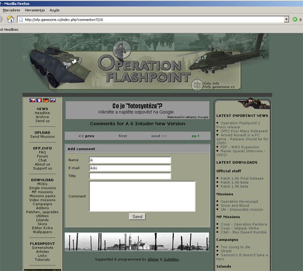
Task: Open the Support us link
Action: point(42,168)
